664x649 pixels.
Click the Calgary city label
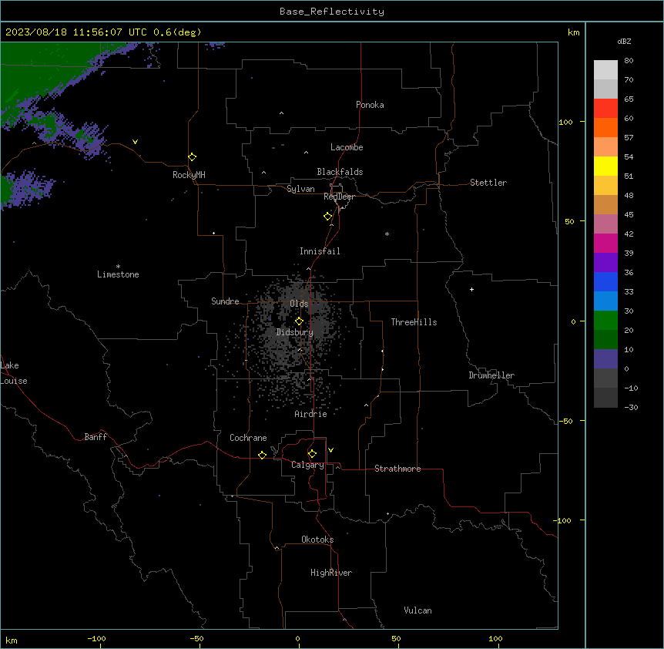pyautogui.click(x=307, y=465)
